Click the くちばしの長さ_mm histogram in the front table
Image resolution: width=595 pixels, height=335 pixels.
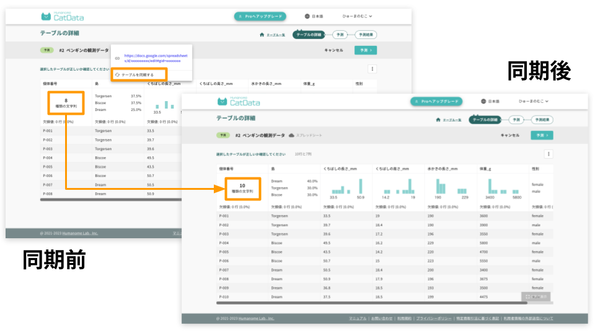346,187
